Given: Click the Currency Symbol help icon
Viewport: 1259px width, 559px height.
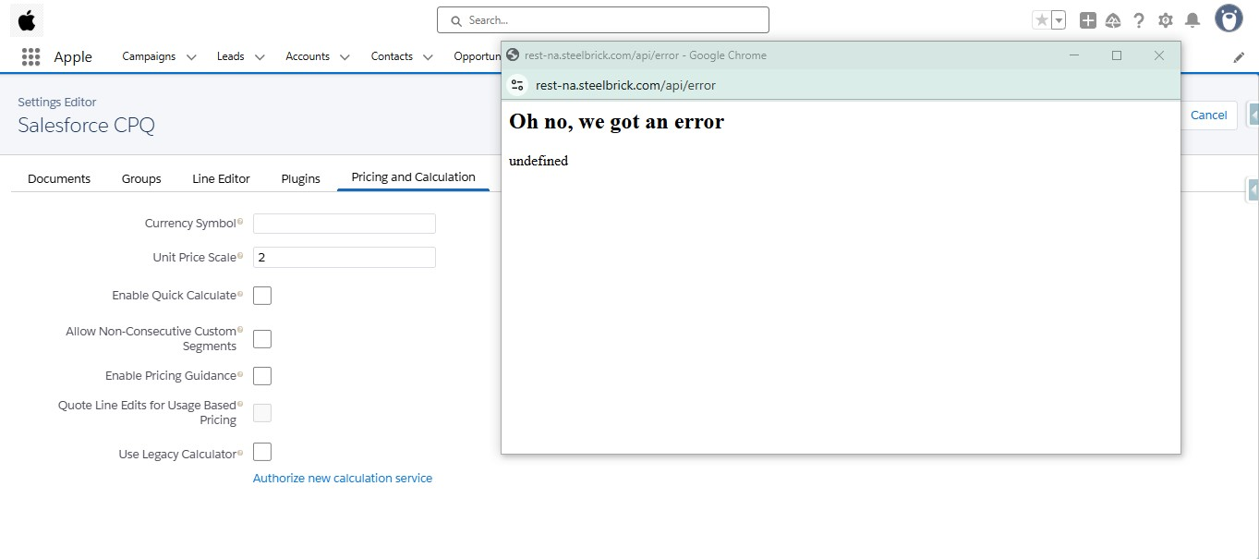Looking at the screenshot, I should coord(240,222).
